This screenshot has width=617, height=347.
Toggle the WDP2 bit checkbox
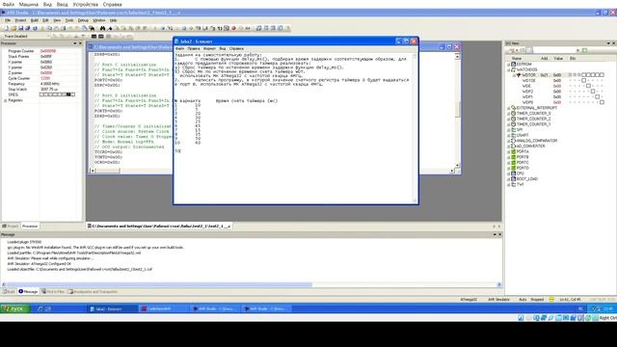pyautogui.click(x=593, y=92)
